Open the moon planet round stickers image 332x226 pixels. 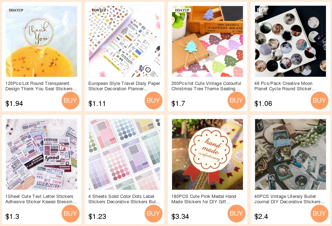coord(291,41)
